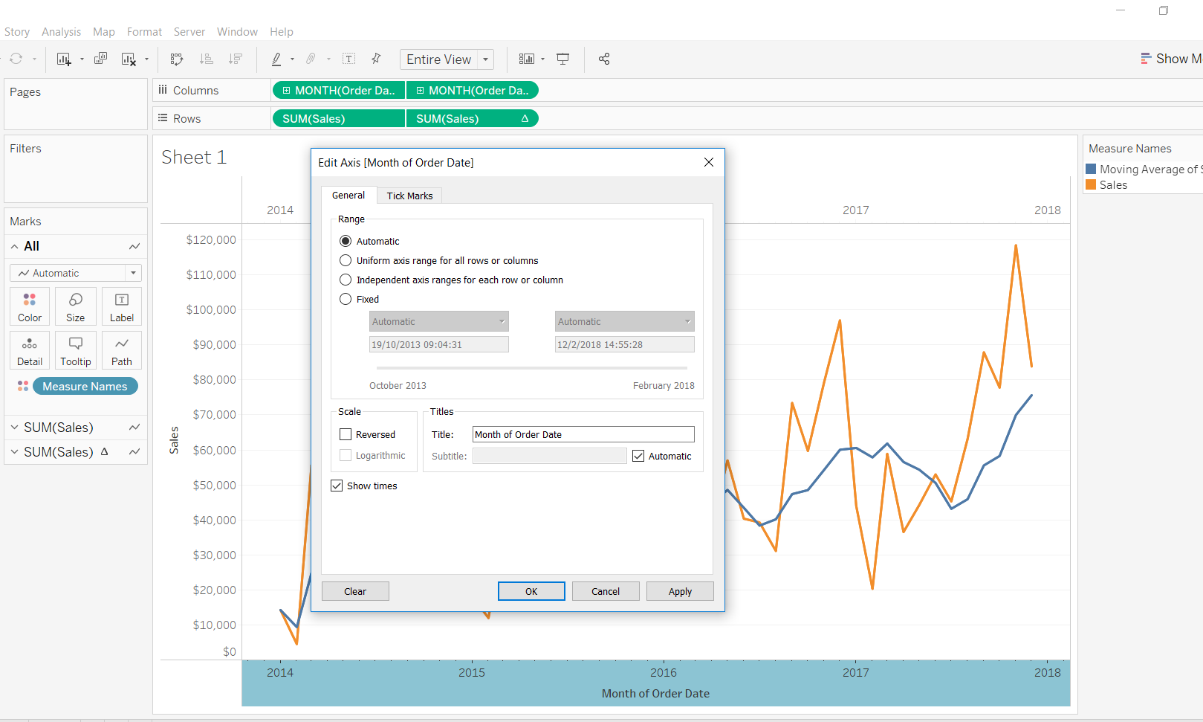Switch to the Tick Marks tab
The height and width of the screenshot is (722, 1203).
tap(409, 196)
